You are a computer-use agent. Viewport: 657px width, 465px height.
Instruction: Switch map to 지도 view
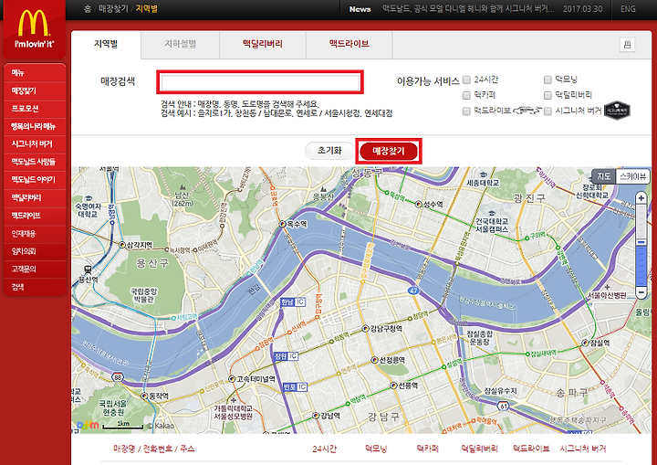point(604,176)
